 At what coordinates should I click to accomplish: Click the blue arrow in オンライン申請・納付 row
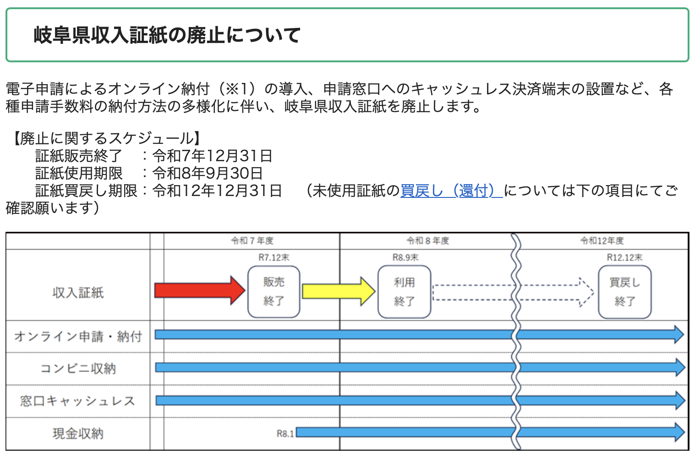(419, 335)
